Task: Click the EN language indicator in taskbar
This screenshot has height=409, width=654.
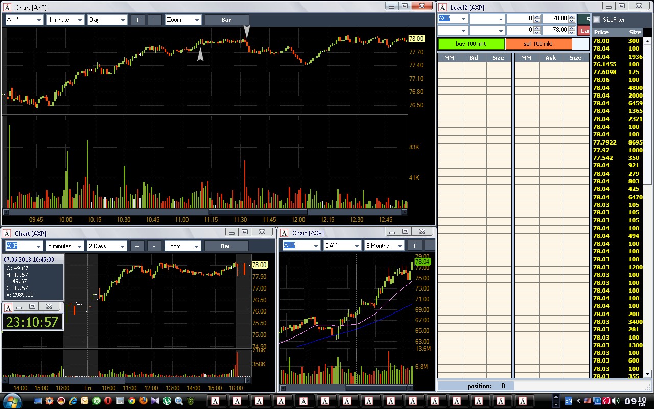Action: point(568,401)
